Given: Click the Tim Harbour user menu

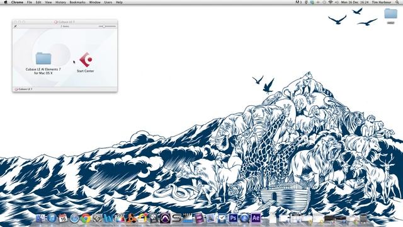Looking at the screenshot, I should click(382, 2).
